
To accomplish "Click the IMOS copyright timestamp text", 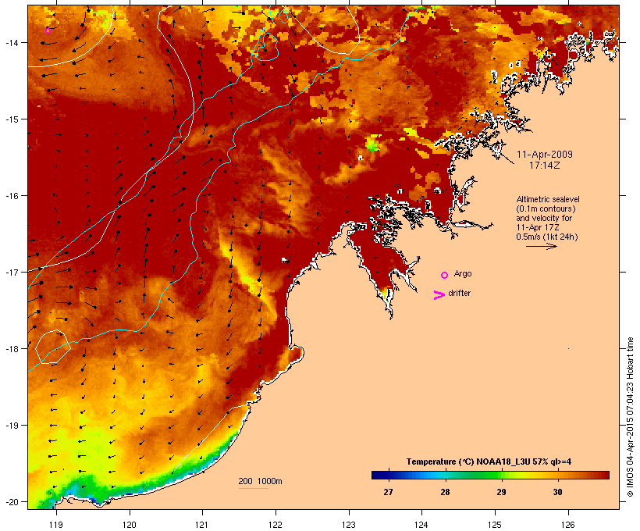I will 630,417.
